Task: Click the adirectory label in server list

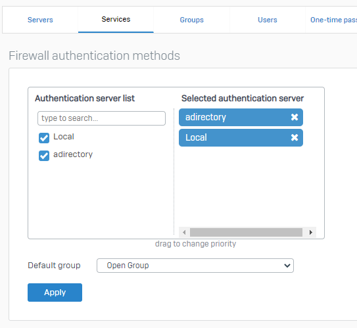Action: click(73, 154)
